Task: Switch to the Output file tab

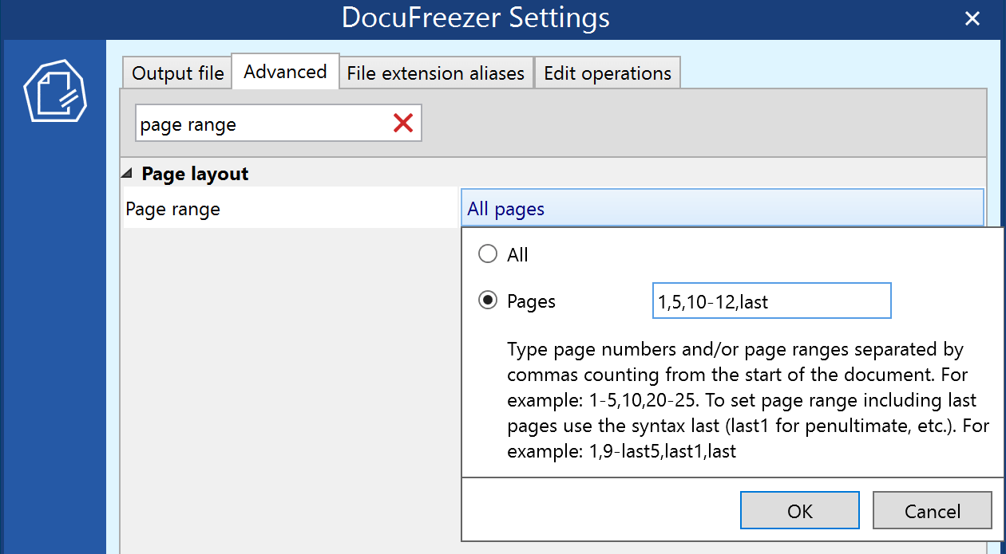Action: 177,73
